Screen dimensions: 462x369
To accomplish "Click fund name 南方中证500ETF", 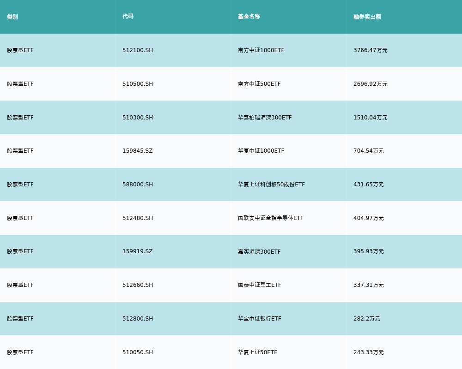I will point(259,84).
